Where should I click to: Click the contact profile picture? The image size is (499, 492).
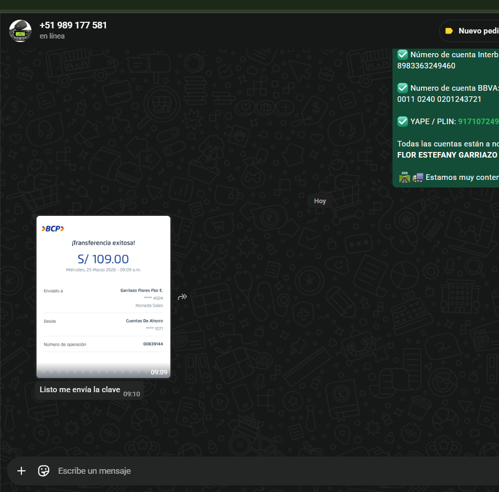pos(20,31)
